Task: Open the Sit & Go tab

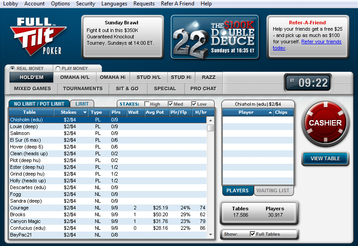Action: click(127, 88)
